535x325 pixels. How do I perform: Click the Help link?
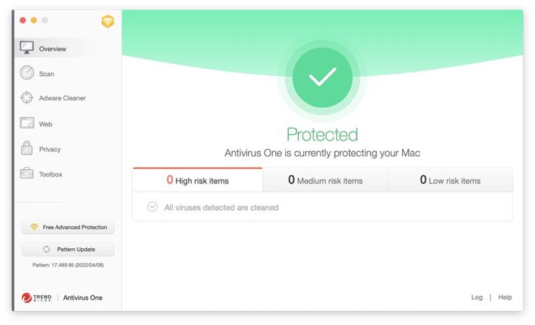pos(505,297)
